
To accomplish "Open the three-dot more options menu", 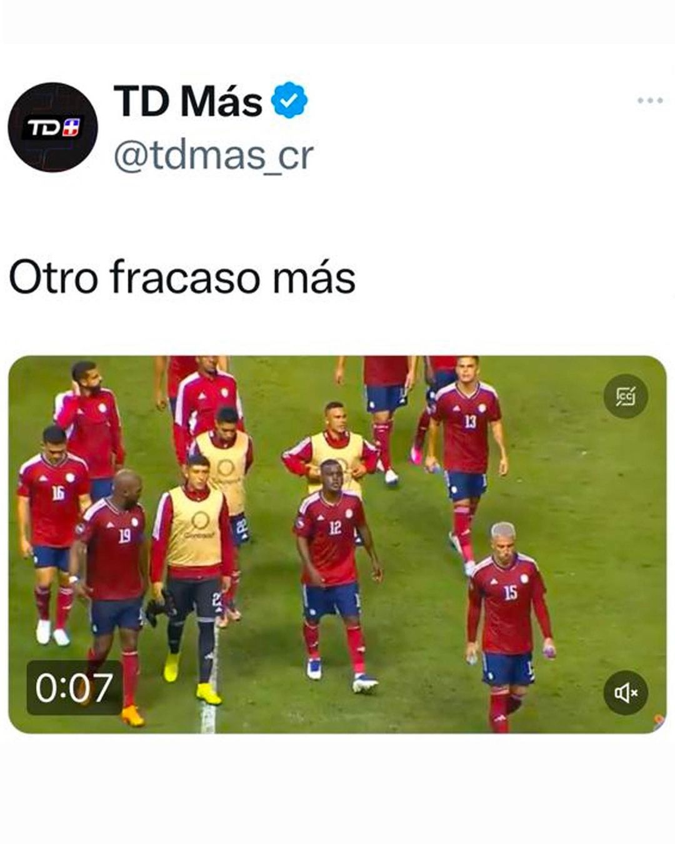I will (650, 101).
